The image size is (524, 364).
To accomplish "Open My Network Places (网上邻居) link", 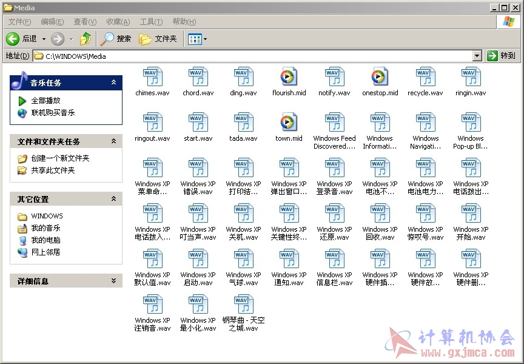I will [45, 252].
